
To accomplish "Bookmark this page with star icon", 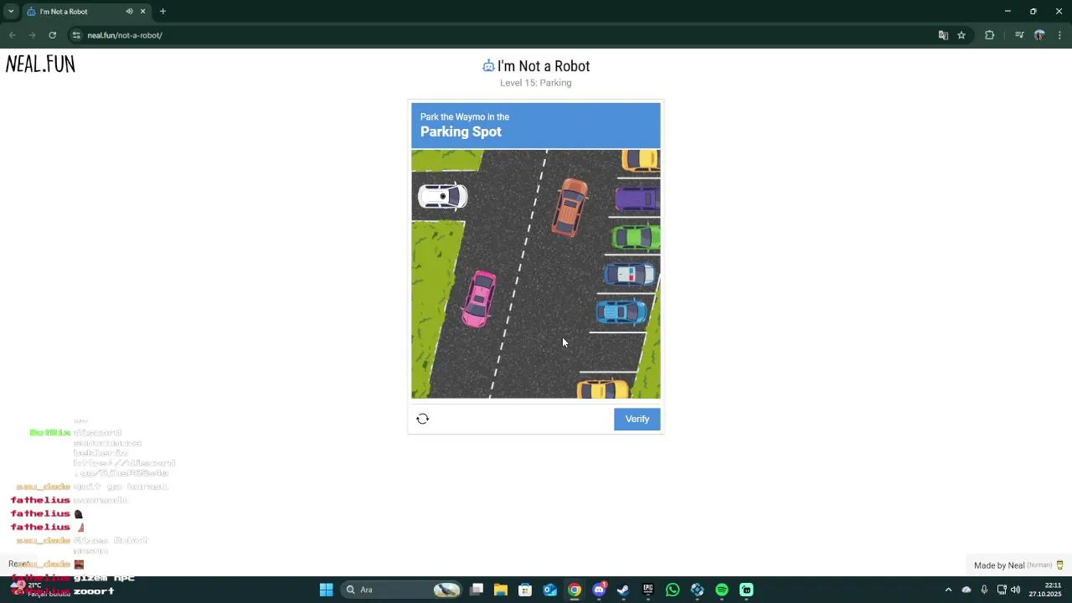I will tap(961, 35).
